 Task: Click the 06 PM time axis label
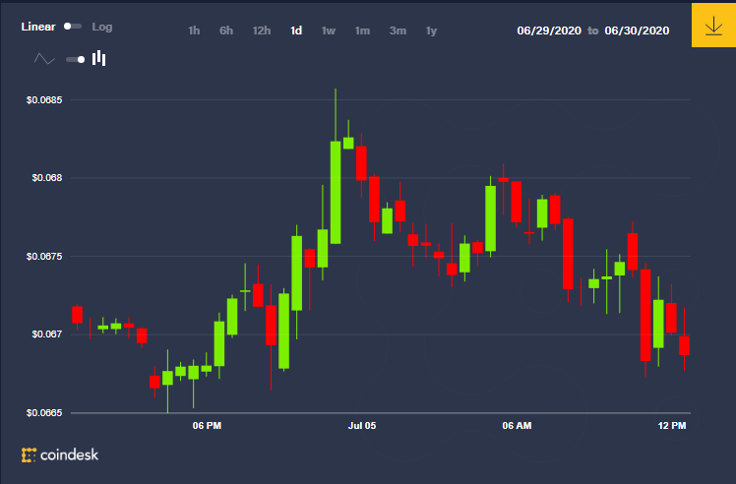[x=207, y=426]
